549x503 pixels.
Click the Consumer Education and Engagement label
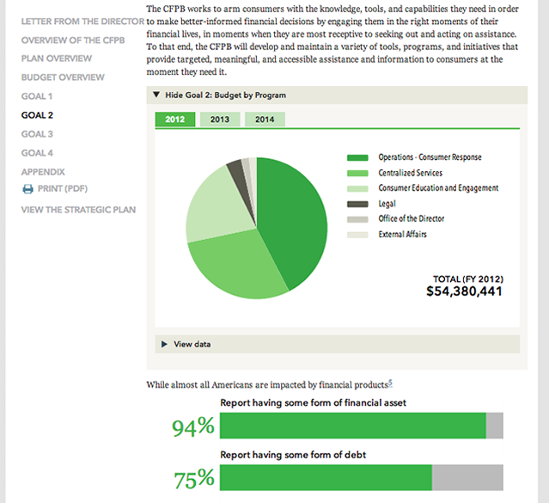[438, 188]
